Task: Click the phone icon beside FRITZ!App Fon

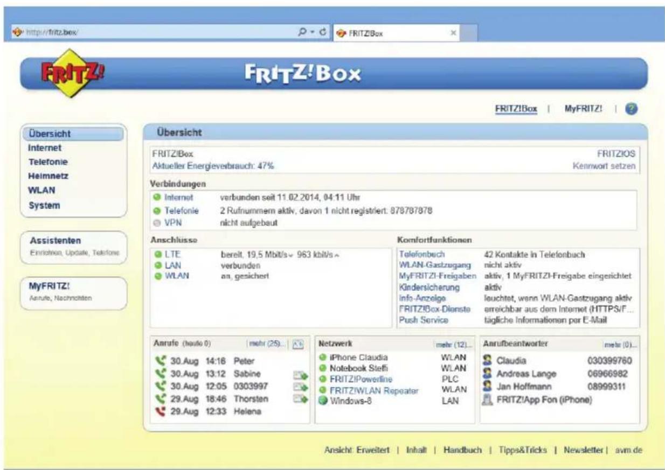Action: 488,400
